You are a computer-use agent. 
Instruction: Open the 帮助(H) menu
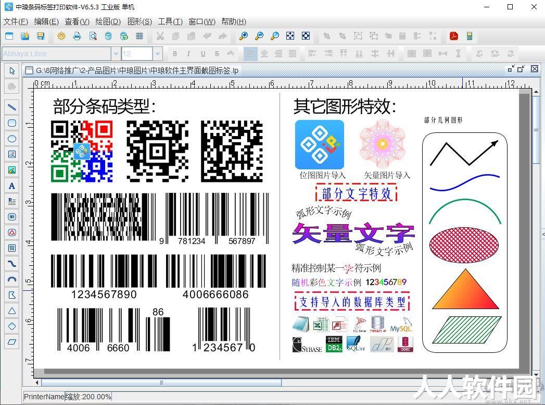234,21
